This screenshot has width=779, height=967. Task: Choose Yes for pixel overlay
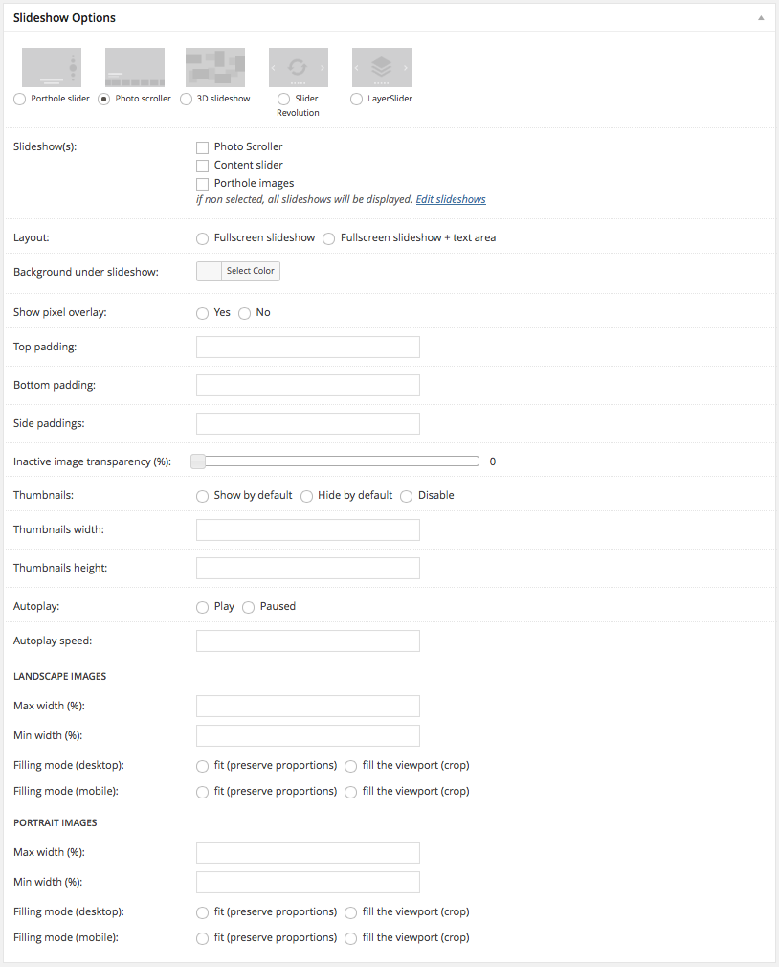pyautogui.click(x=202, y=313)
